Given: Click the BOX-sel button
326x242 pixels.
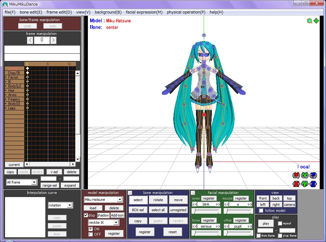Looking at the screenshot, I should pos(138,210).
